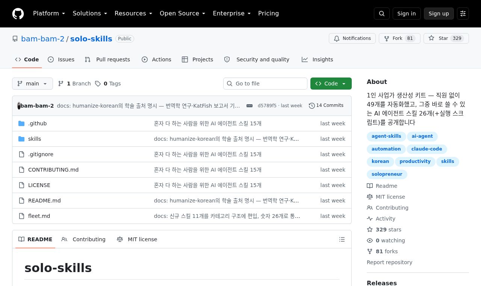The image size is (481, 286).
Task: Click the skills folder icon
Action: (x=21, y=139)
